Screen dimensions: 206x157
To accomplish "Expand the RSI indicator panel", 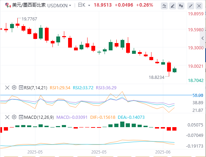I will [x=21, y=88].
